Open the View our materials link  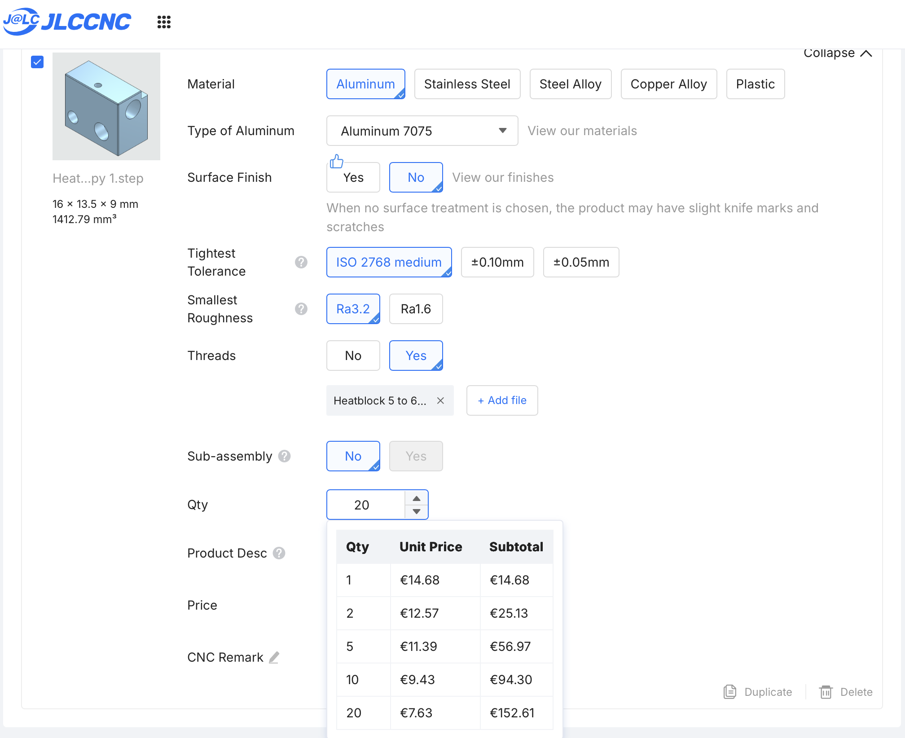click(x=582, y=131)
